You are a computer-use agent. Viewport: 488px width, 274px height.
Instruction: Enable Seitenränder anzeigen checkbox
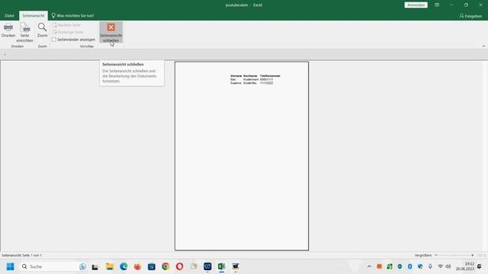tap(54, 40)
